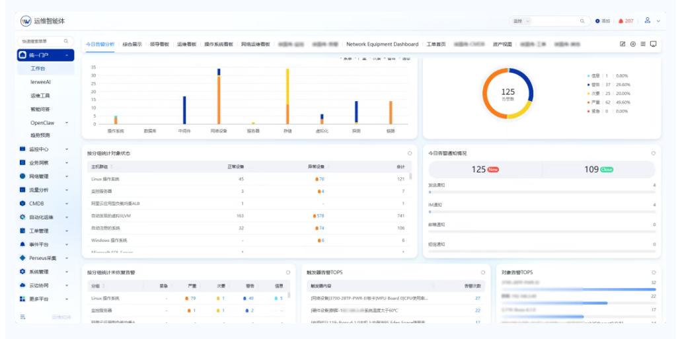Open the list menu icon in tab bar
Image resolution: width=678 pixels, height=339 pixels.
pyautogui.click(x=643, y=44)
